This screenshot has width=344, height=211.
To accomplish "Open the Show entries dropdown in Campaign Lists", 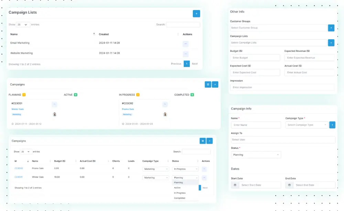I will tap(23, 25).
